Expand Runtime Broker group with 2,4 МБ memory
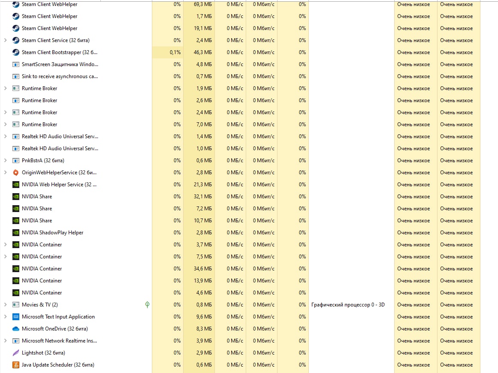Viewport: 498px width, 373px height. pos(6,112)
